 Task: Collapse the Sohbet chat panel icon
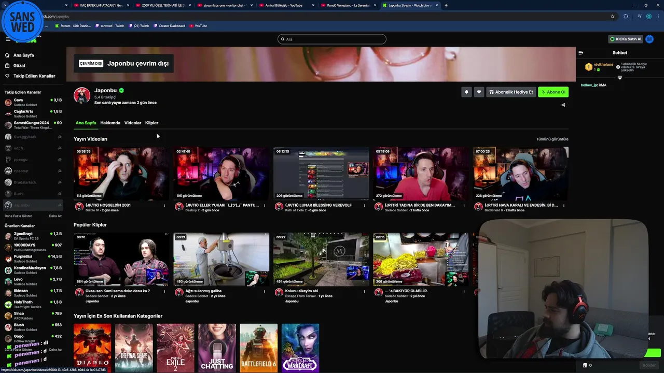pyautogui.click(x=581, y=52)
